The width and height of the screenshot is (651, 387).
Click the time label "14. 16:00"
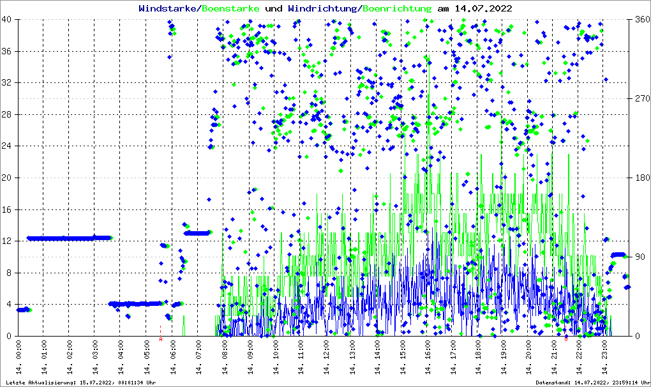[x=427, y=357]
